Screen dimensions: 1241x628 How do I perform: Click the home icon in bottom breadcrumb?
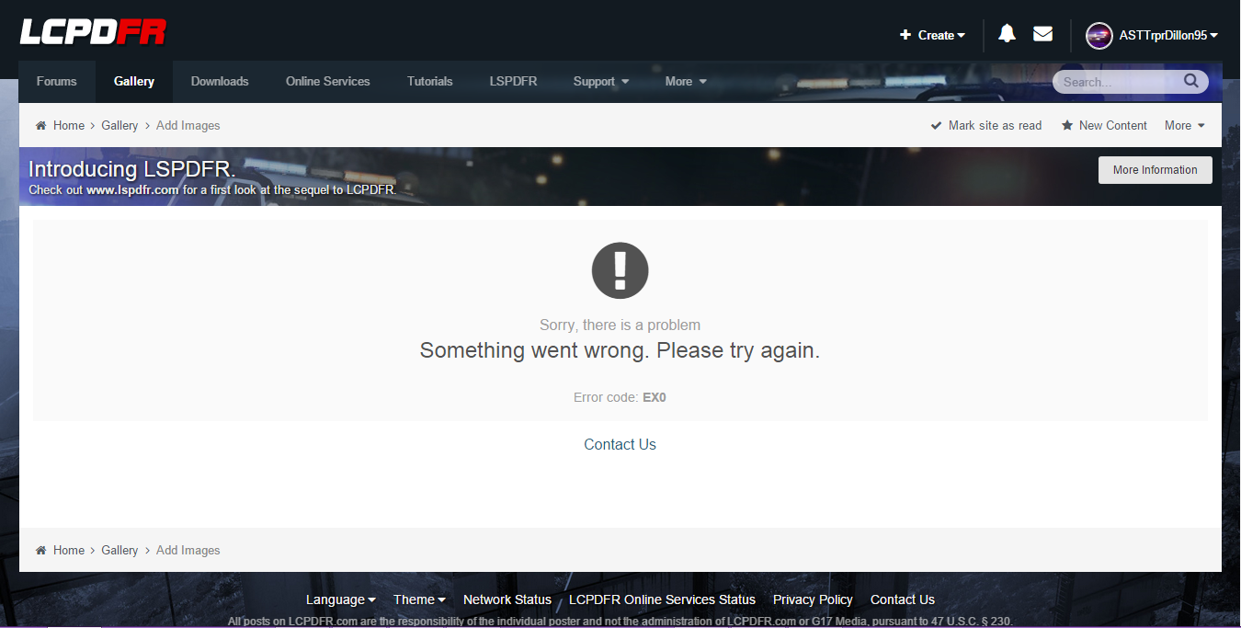(40, 550)
